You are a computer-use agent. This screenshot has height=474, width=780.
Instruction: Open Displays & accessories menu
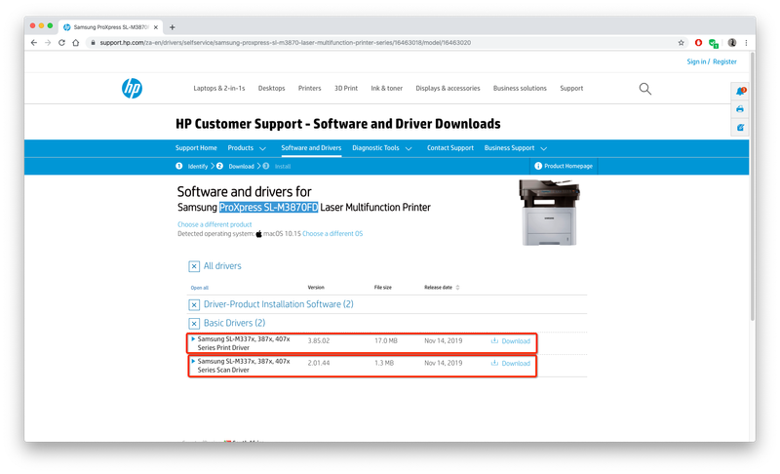coord(448,88)
